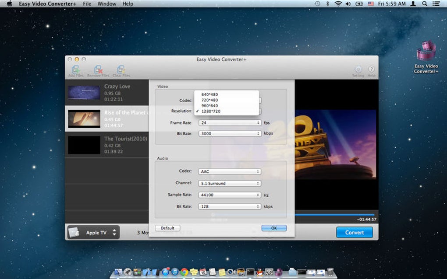Screen dimensions: 447x279
Task: Click the Add Files toolbar icon
Action: click(x=75, y=70)
